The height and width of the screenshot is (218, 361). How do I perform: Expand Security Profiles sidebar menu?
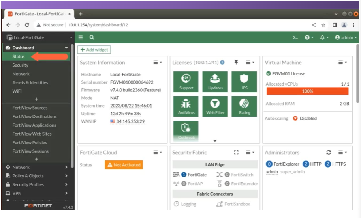(37, 185)
